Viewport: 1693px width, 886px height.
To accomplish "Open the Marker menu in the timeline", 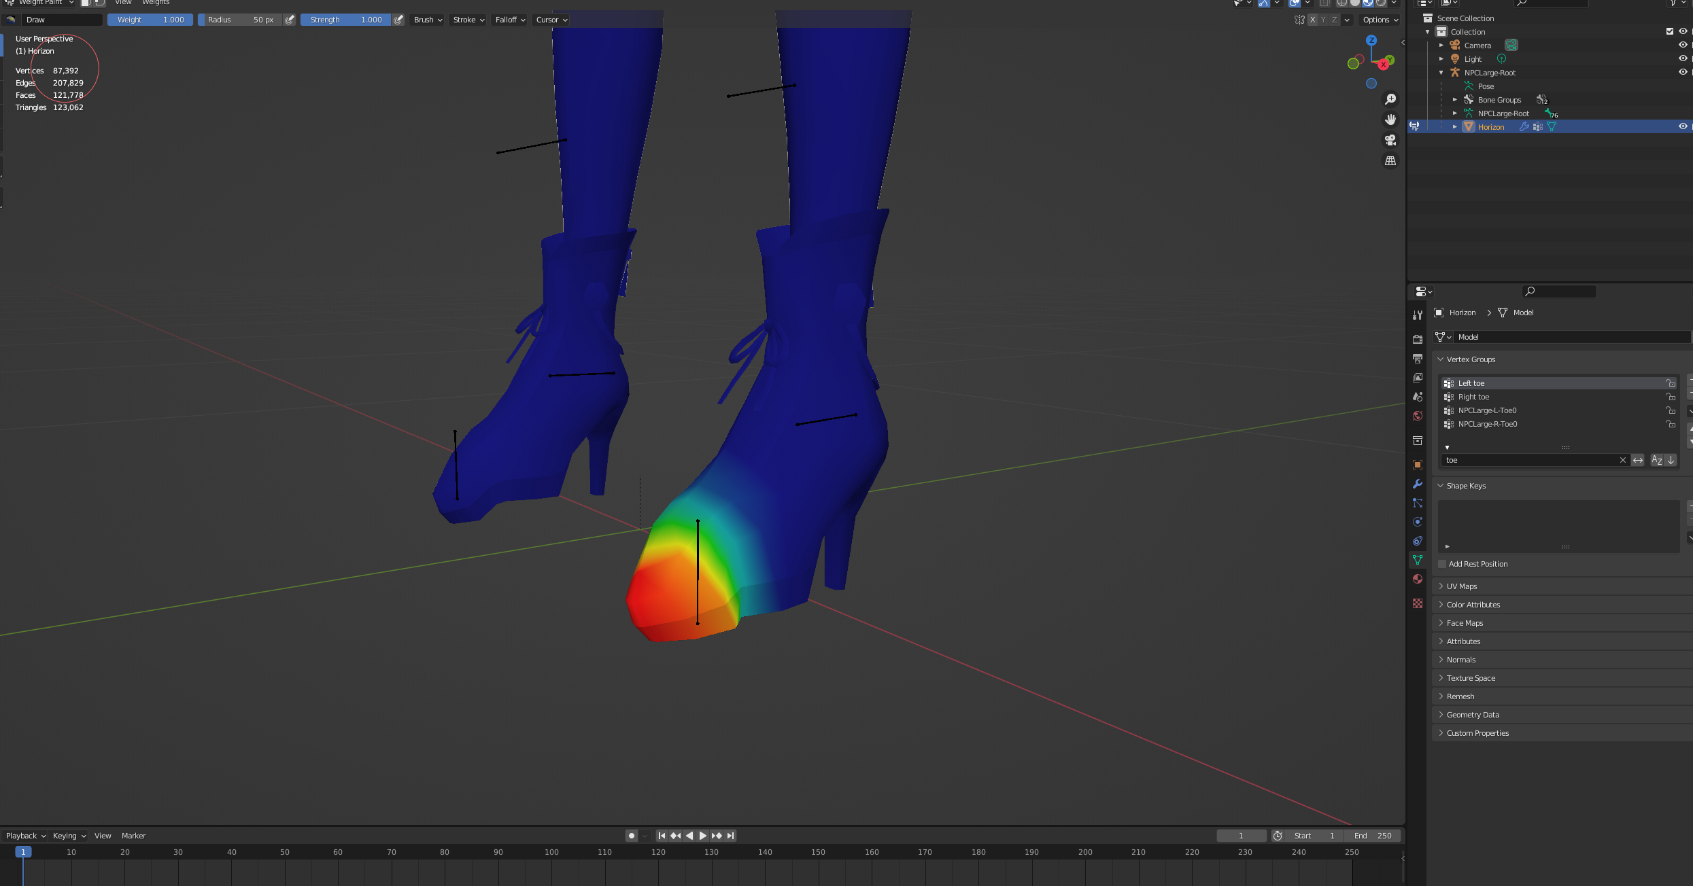I will [133, 836].
